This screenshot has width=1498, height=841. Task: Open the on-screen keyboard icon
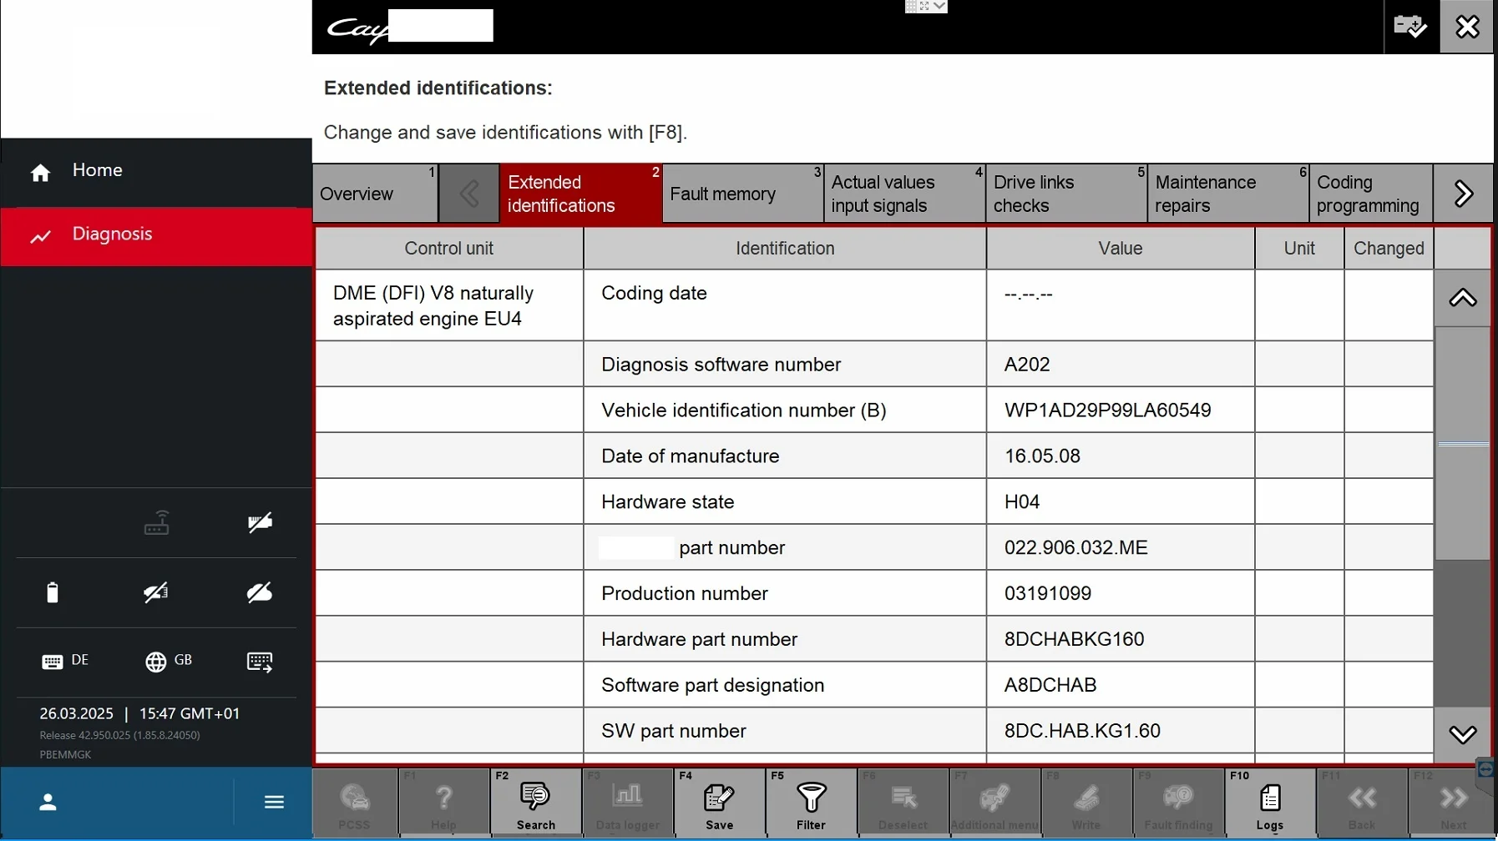click(260, 662)
